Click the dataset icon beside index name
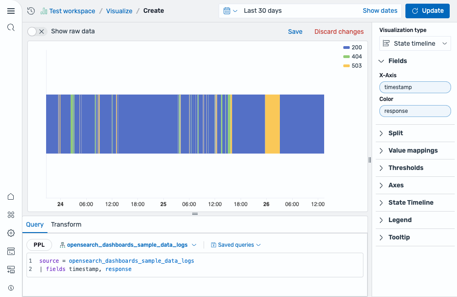The width and height of the screenshot is (457, 297). (x=63, y=245)
